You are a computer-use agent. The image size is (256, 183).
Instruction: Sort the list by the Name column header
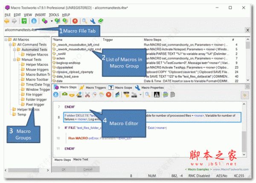click(x=58, y=40)
